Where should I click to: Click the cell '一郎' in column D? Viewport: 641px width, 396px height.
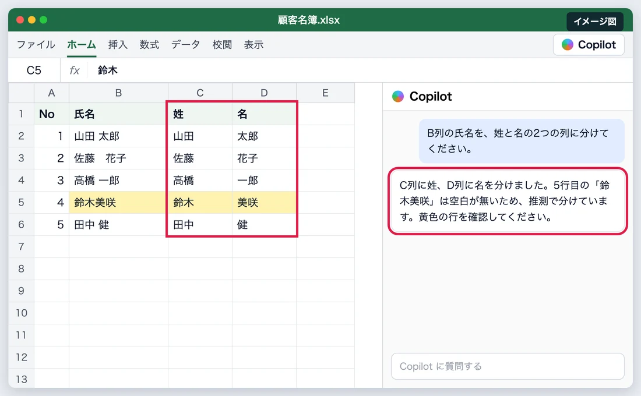[x=264, y=180]
